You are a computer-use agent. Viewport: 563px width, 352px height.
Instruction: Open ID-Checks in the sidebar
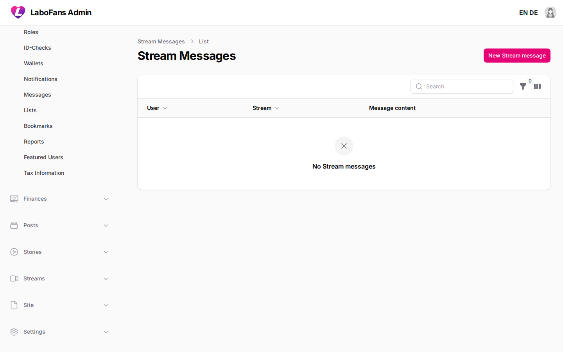click(38, 48)
